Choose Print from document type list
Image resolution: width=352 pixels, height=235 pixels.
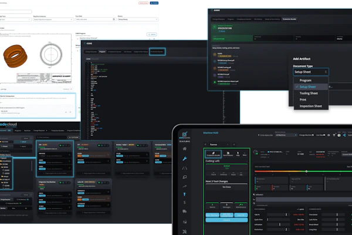coord(311,99)
